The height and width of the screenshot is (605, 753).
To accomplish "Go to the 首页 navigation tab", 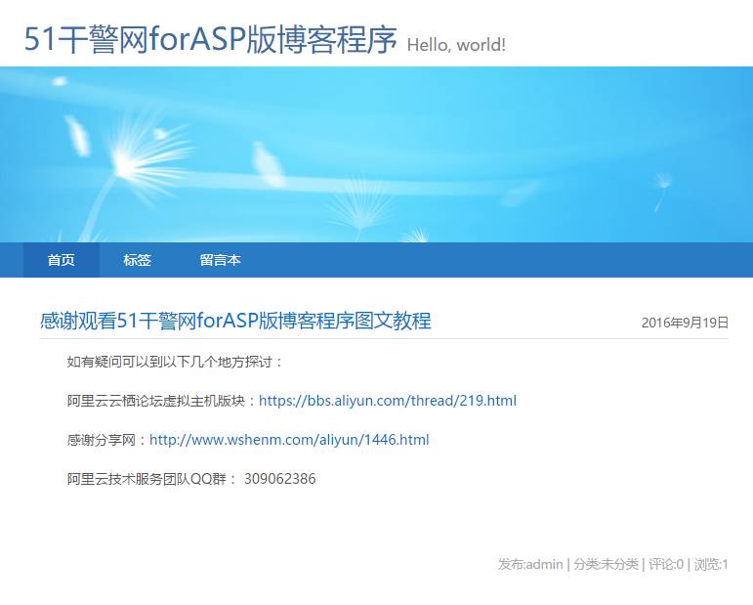I will (x=62, y=260).
